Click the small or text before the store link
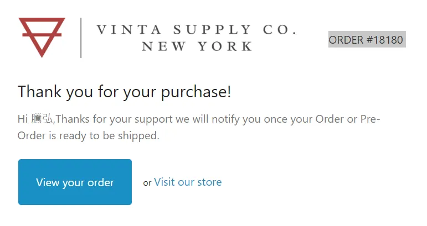 click(147, 183)
